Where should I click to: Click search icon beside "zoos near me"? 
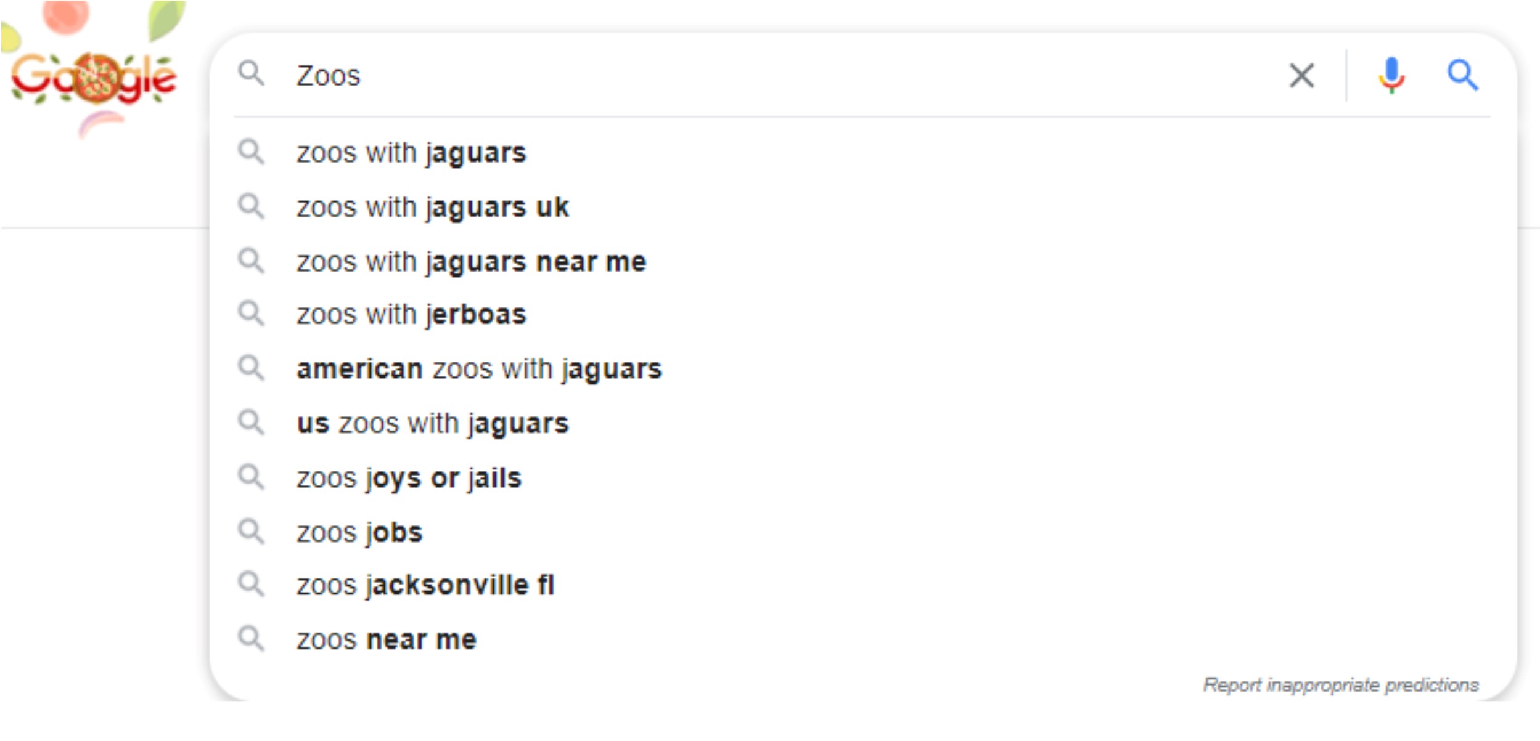pyautogui.click(x=251, y=638)
